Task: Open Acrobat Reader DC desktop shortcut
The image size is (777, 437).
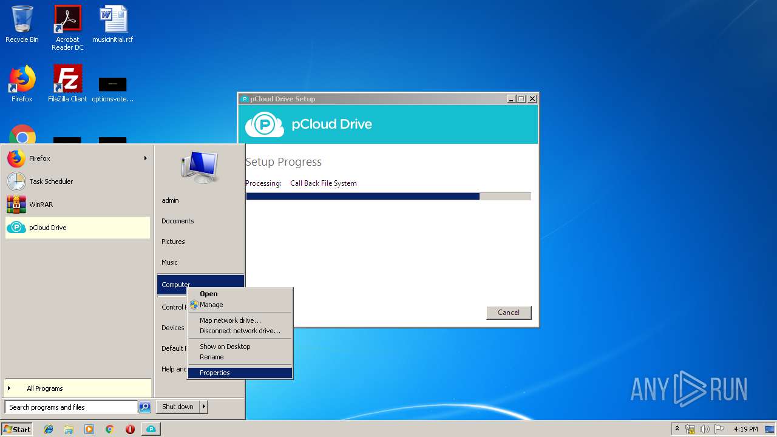Action: (67, 28)
